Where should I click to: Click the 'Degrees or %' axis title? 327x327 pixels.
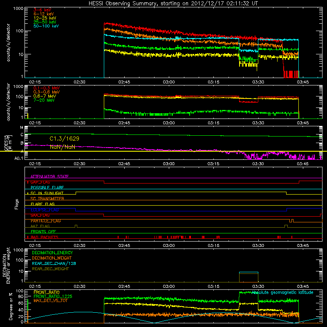(11, 306)
